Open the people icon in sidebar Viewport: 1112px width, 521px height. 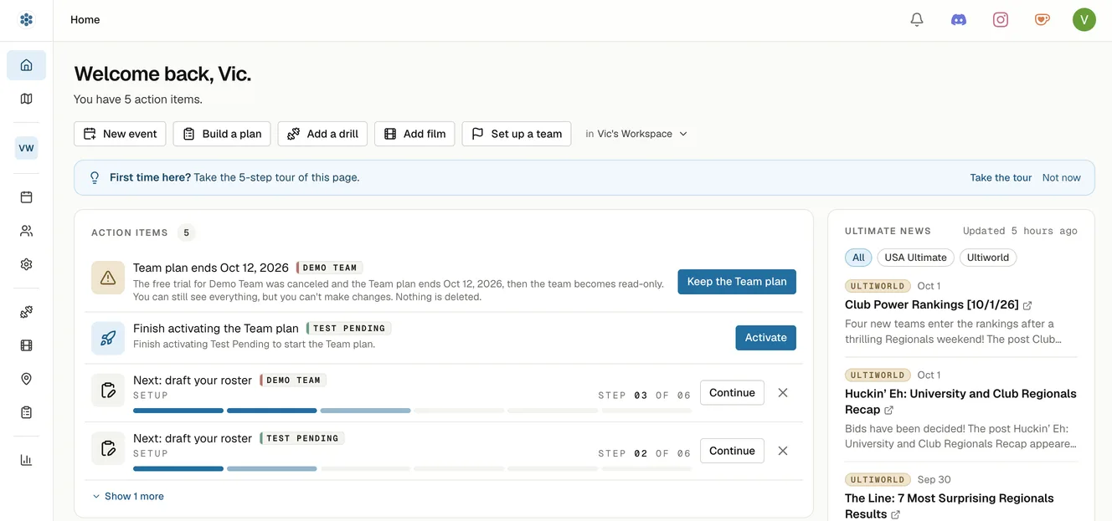26,231
